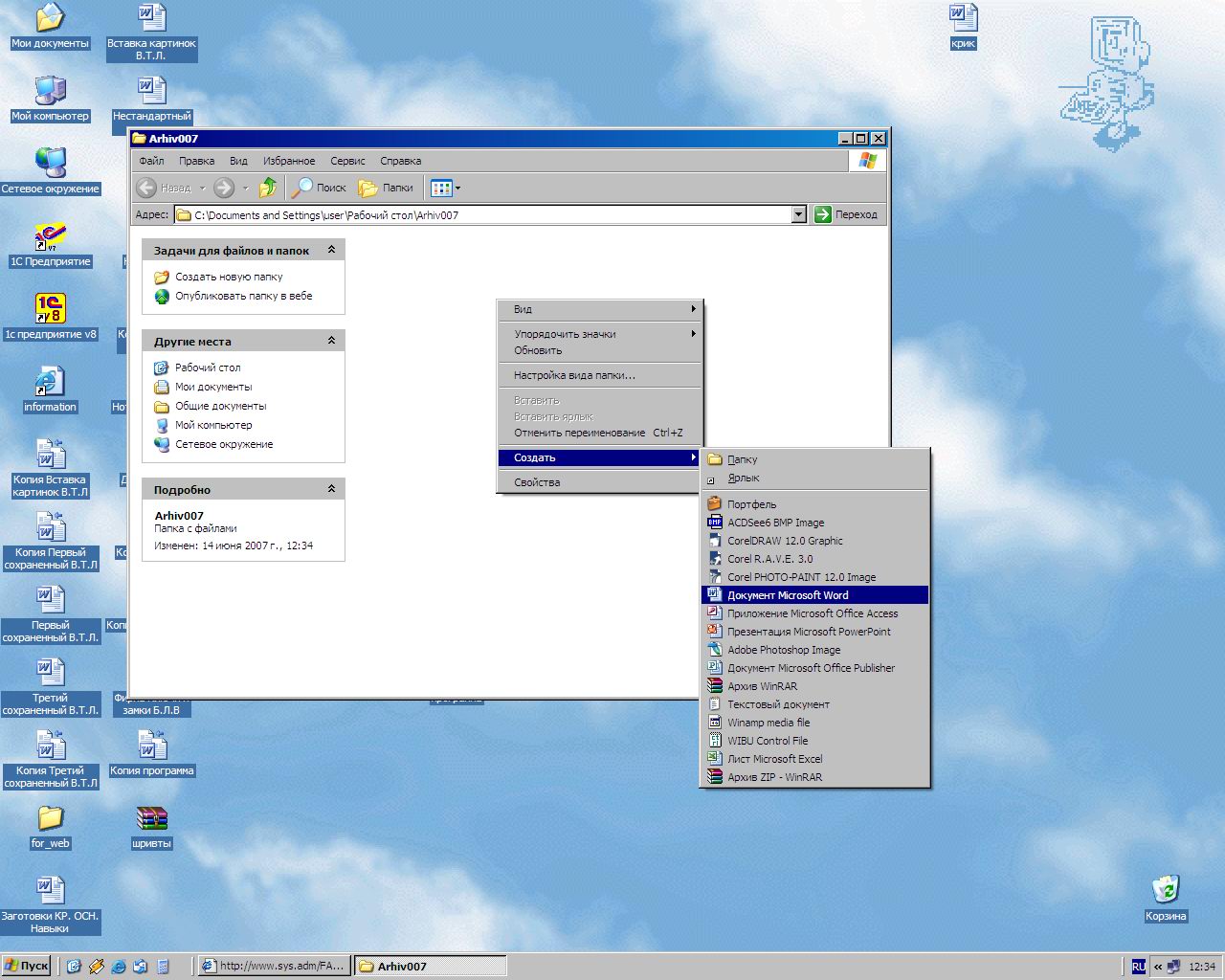This screenshot has height=980, width=1225.
Task: Select Приложение Microsoft Office Access entry
Action: [x=815, y=613]
